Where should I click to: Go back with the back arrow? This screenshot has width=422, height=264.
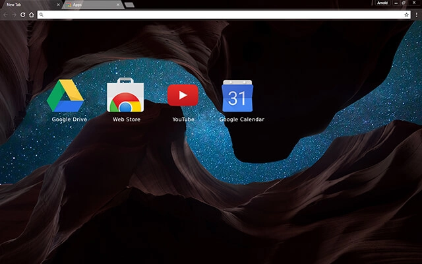click(6, 15)
